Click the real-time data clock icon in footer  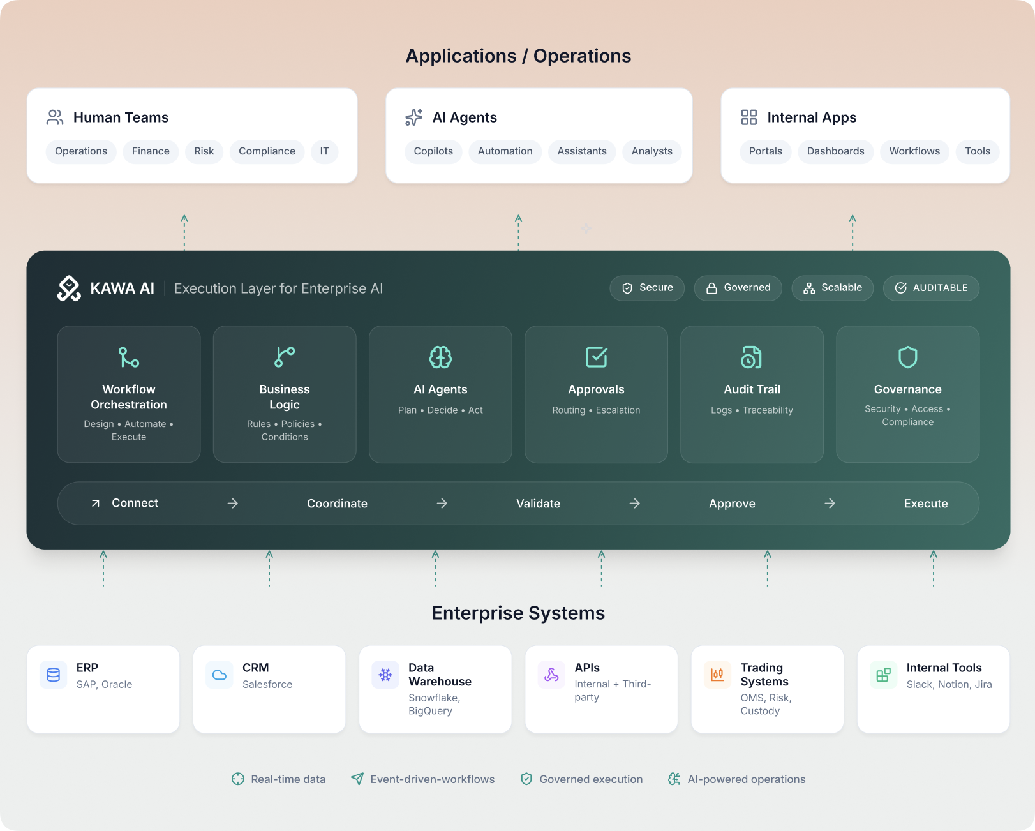click(237, 779)
